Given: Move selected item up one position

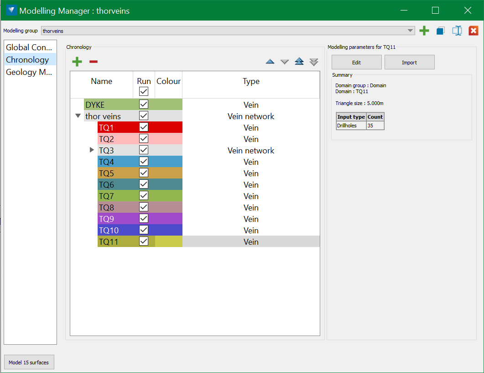Looking at the screenshot, I should coord(270,62).
